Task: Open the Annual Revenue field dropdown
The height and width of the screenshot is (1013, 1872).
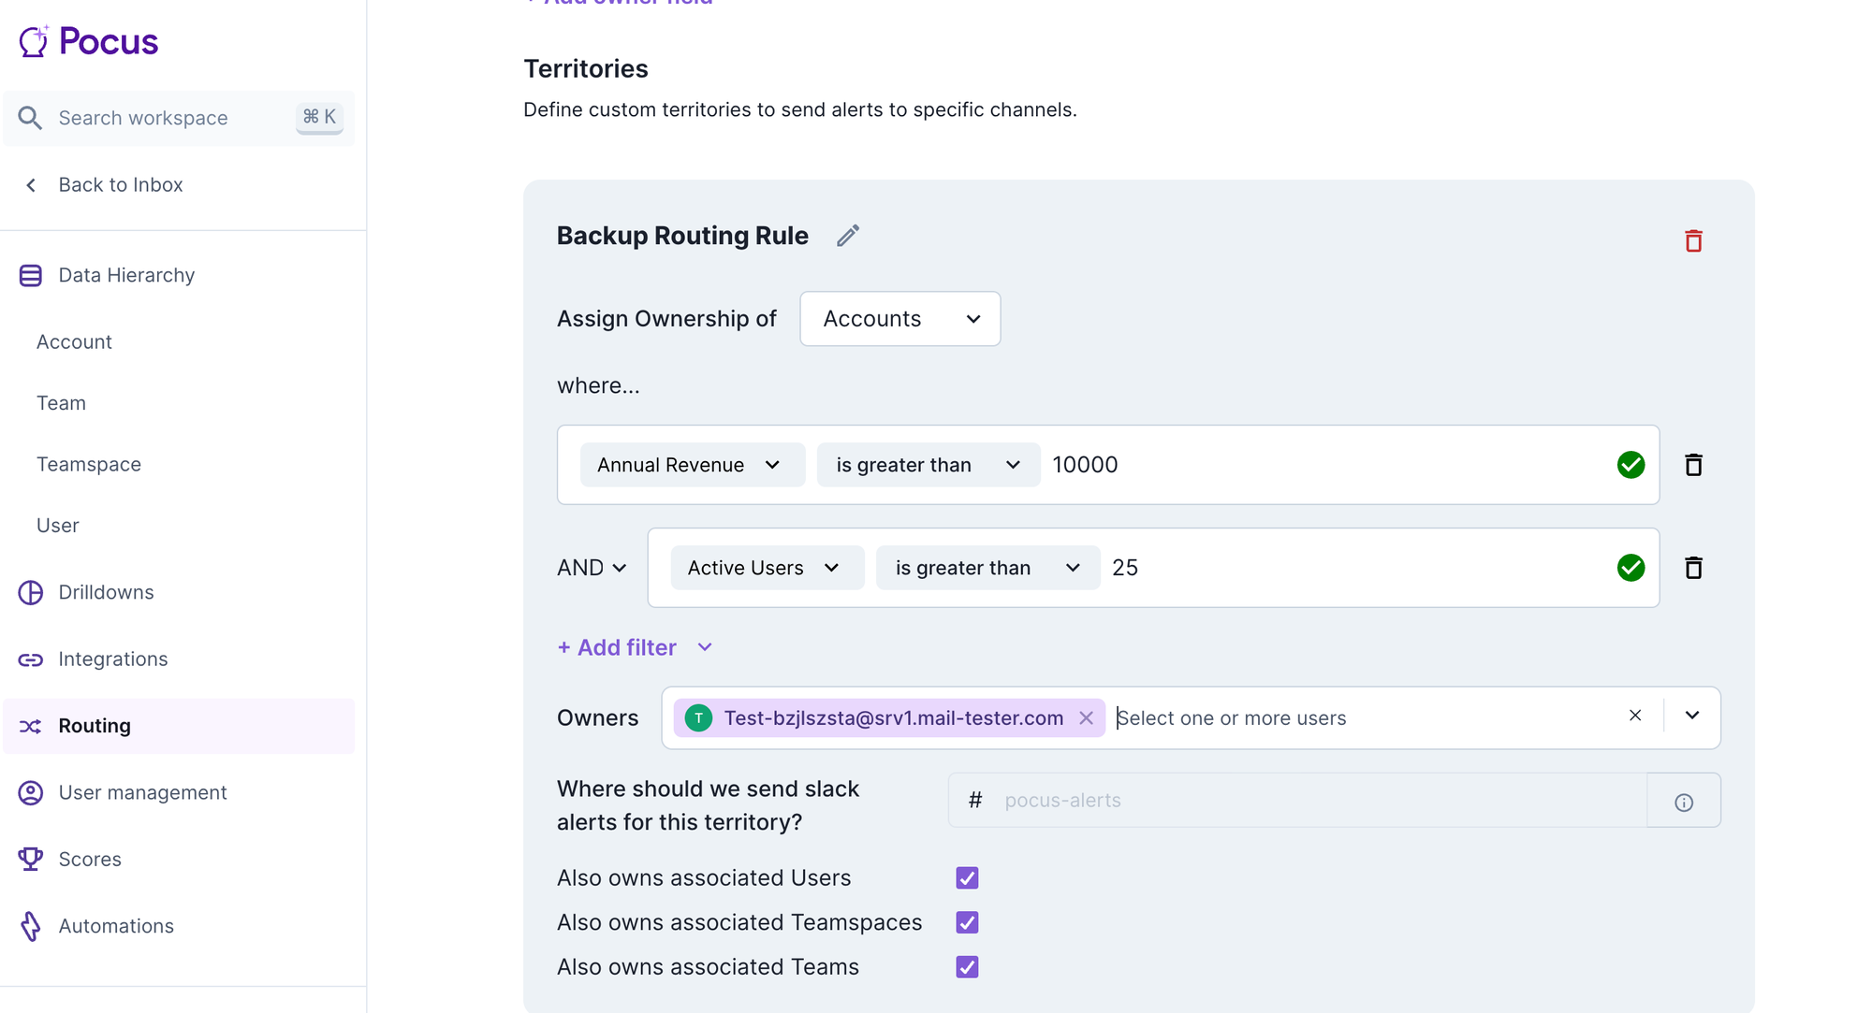Action: (x=691, y=465)
